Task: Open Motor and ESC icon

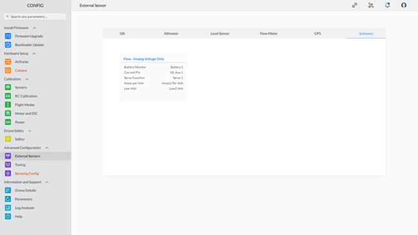Action: (8, 113)
